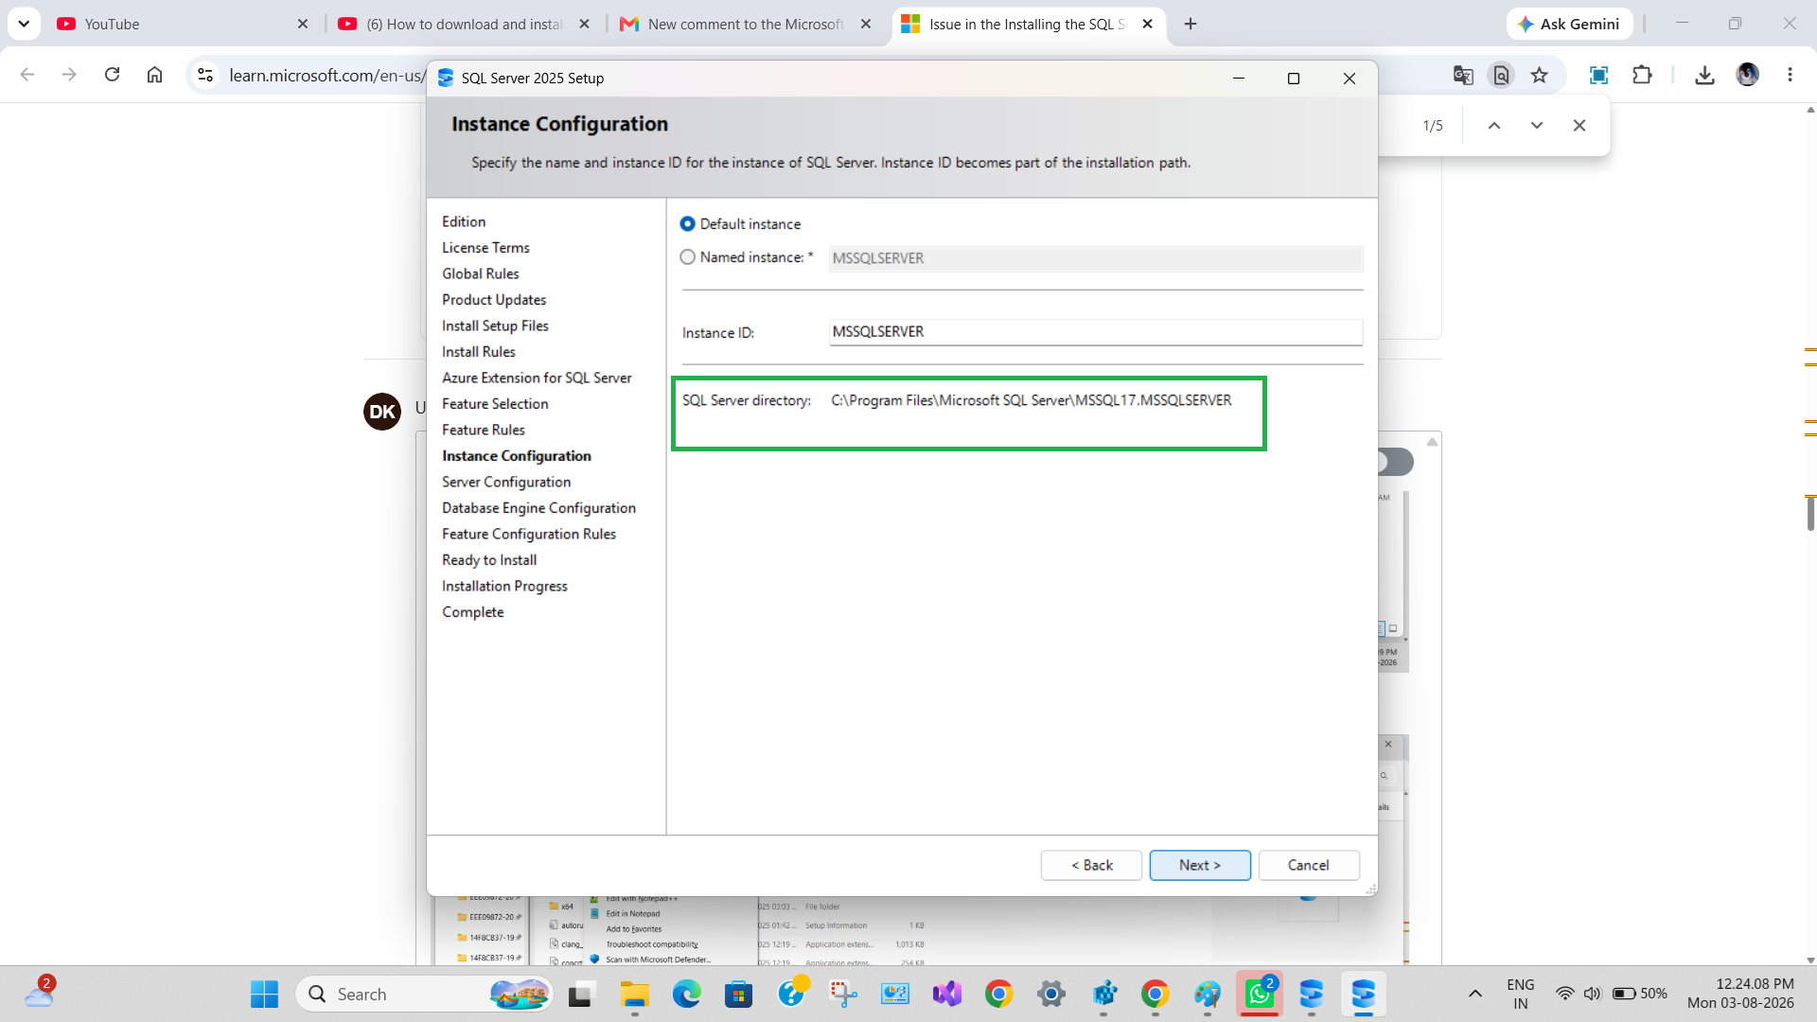Screen dimensions: 1817x1022
Task: Click the taskbar Search box
Action: (425, 994)
